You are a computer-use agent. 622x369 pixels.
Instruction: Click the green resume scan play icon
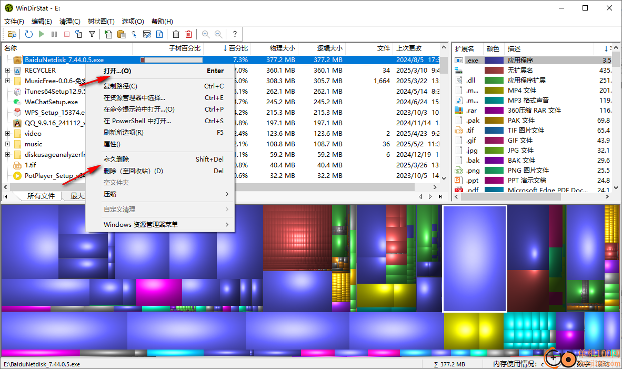coord(41,34)
